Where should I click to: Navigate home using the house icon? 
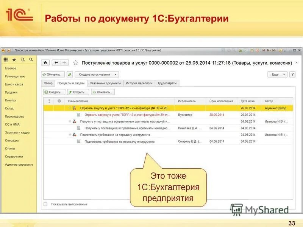(x=45, y=62)
